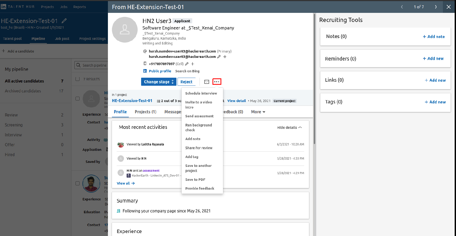Choose Invite to a video intro

(199, 105)
